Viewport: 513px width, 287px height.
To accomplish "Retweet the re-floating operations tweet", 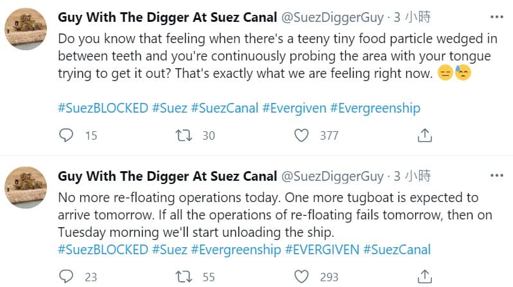I will pyautogui.click(x=184, y=277).
